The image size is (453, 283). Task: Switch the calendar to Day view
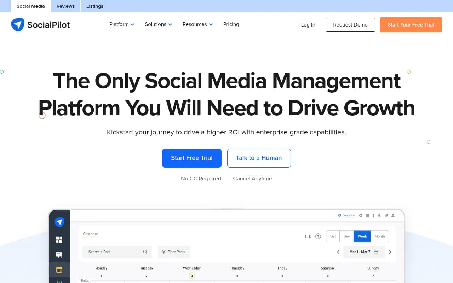coord(346,236)
